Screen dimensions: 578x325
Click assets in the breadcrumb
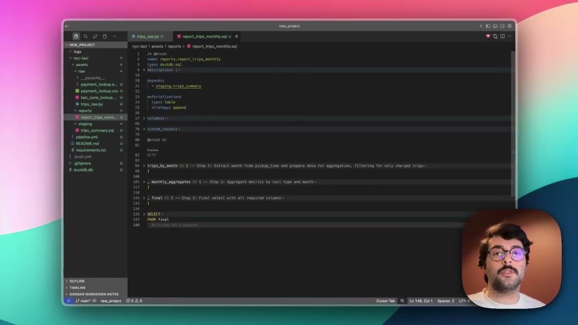click(x=157, y=46)
